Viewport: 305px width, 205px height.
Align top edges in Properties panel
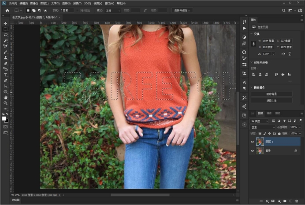[276, 74]
